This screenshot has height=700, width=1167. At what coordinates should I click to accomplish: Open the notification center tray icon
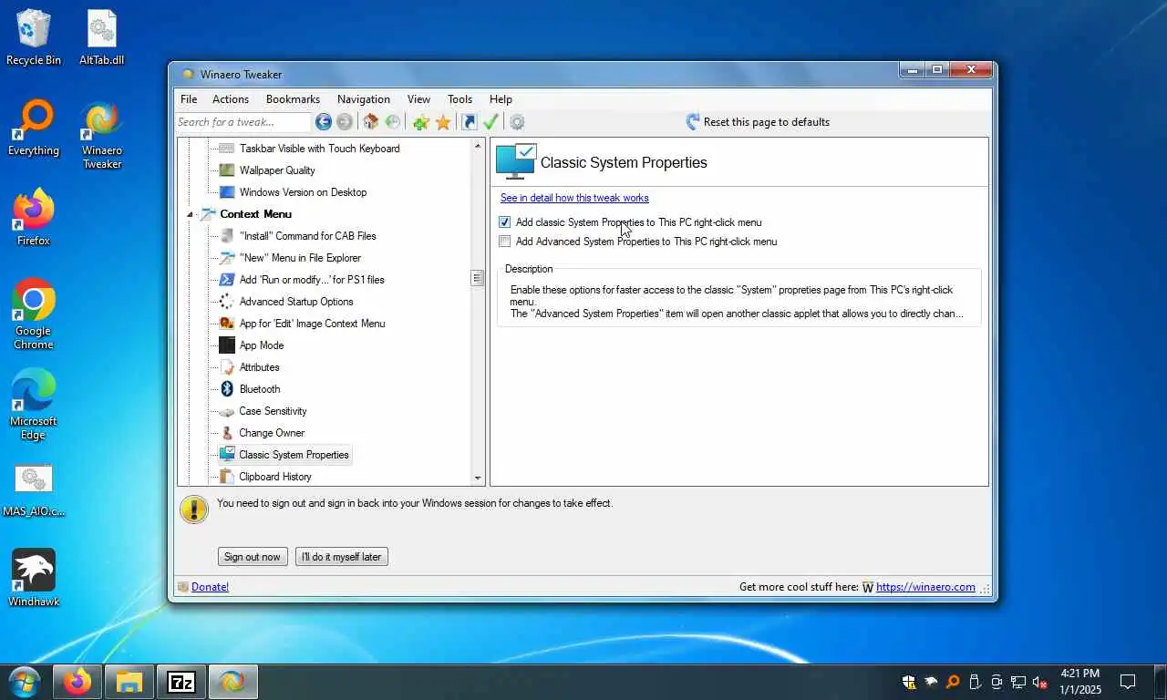(x=1128, y=682)
